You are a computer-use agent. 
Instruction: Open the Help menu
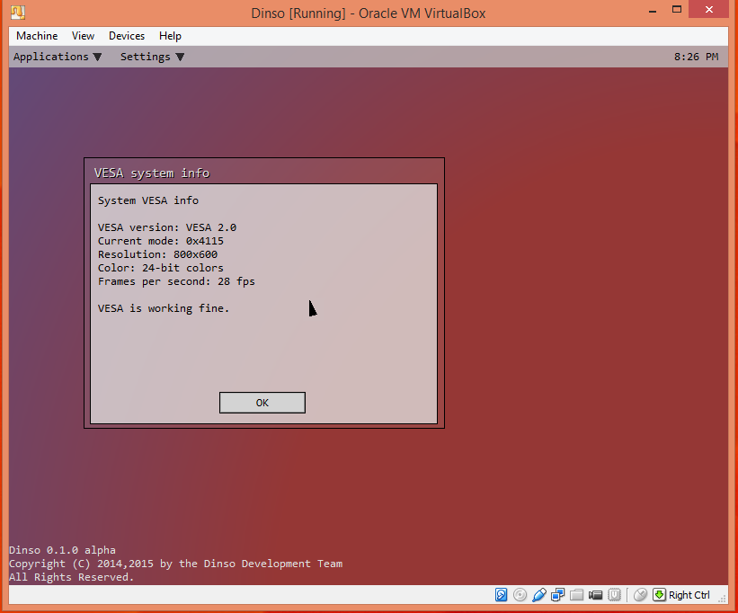pyautogui.click(x=170, y=36)
